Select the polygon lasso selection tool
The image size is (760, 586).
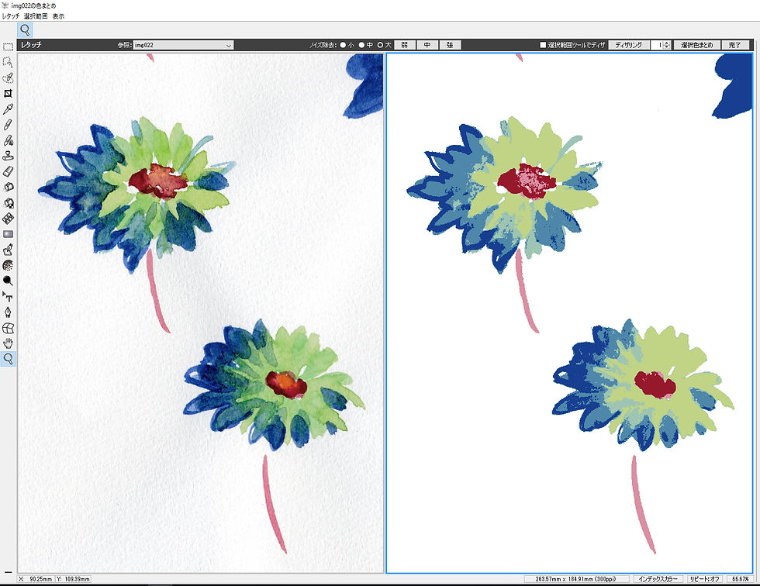tap(8, 62)
